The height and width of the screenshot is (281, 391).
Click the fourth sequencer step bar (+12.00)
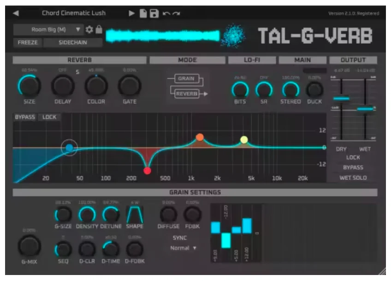click(x=247, y=226)
